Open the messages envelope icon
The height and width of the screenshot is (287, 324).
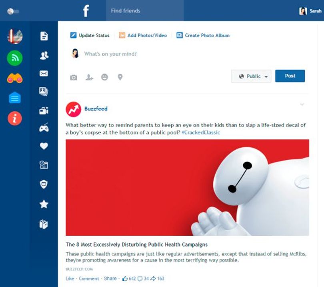(44, 73)
